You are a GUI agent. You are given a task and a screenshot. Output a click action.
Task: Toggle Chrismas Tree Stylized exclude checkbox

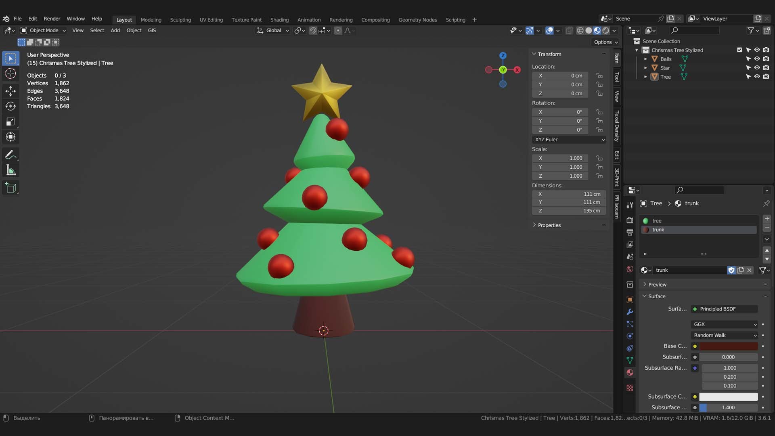pos(739,50)
